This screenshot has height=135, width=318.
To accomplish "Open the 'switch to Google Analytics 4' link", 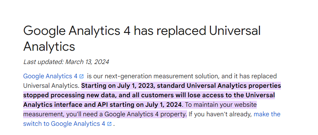I will click(64, 124).
